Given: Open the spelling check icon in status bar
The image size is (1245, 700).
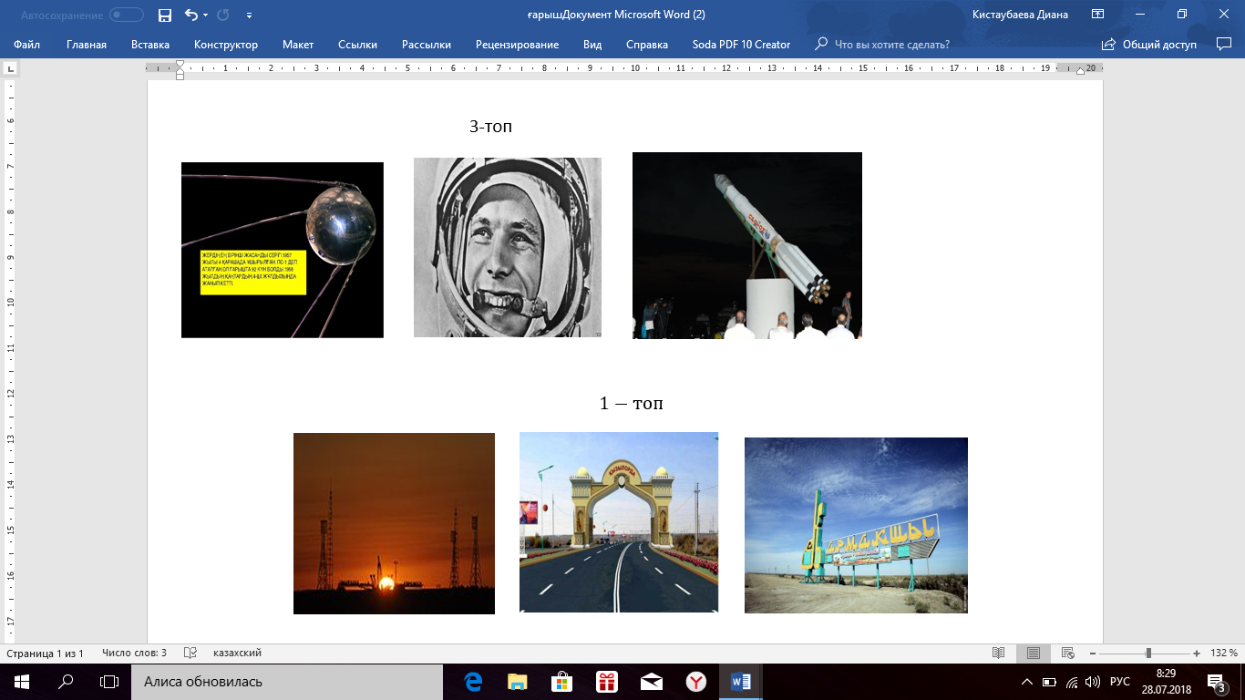Looking at the screenshot, I should click(x=190, y=654).
